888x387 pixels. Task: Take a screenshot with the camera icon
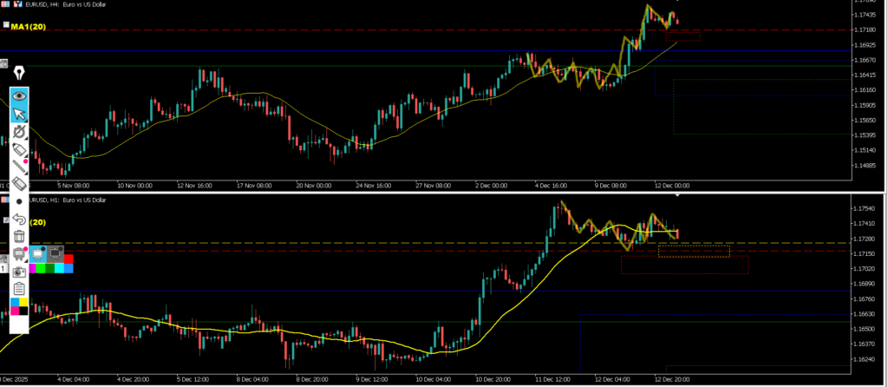point(19,272)
